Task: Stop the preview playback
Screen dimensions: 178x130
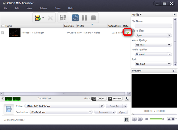Action: click(140, 119)
